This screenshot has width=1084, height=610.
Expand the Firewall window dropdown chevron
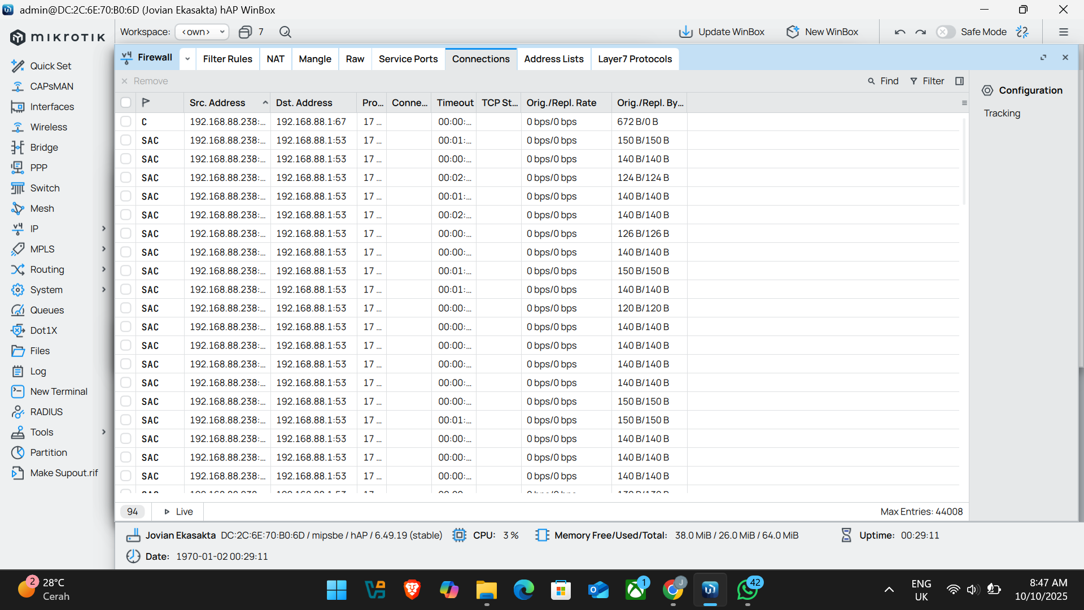pyautogui.click(x=187, y=59)
